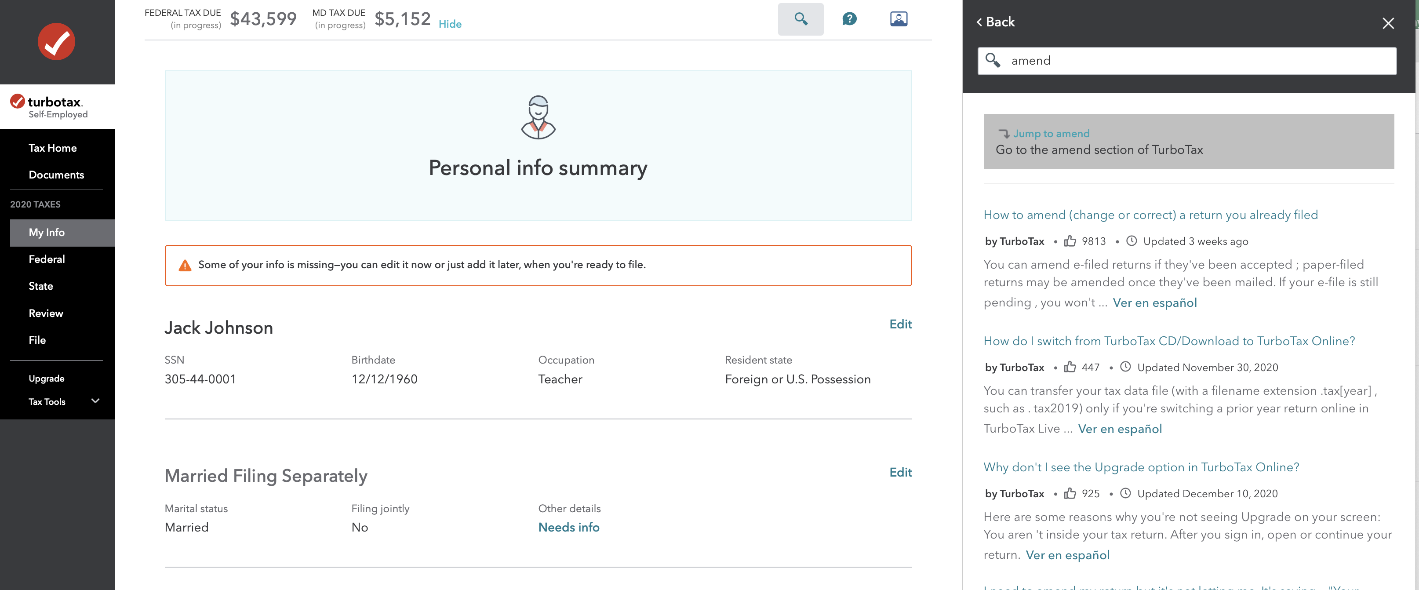Edit Jack Johnson's personal info
The height and width of the screenshot is (590, 1419).
pos(900,324)
